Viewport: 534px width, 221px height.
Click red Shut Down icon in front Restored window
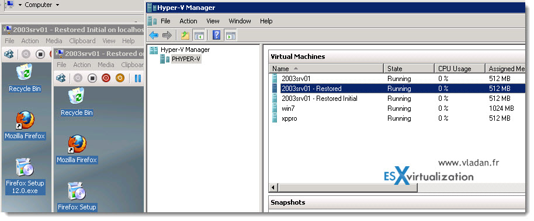pos(106,78)
